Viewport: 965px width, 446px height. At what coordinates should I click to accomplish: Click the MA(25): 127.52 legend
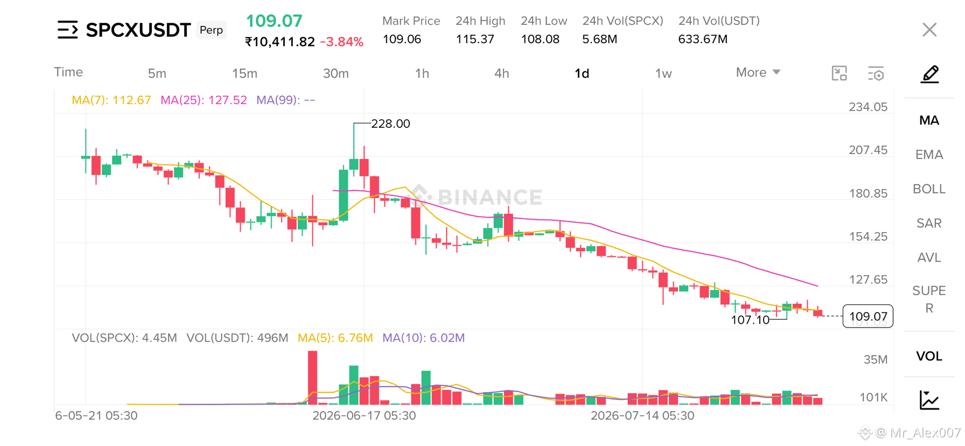click(x=204, y=100)
